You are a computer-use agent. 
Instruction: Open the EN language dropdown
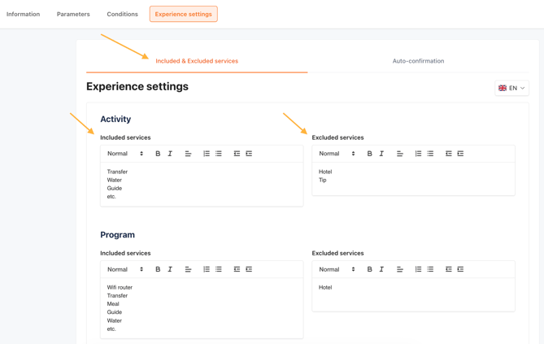(511, 88)
